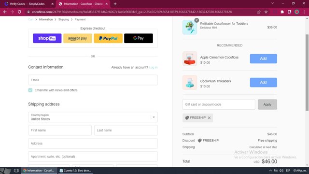Screen dimensions: 309x174
Task: Open the network tray icon
Action: coord(276,171)
